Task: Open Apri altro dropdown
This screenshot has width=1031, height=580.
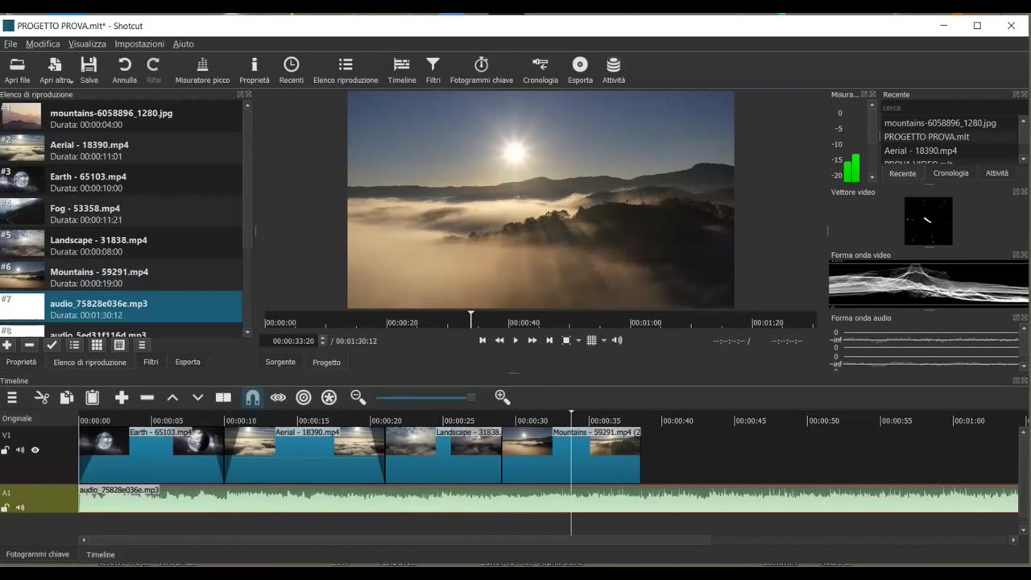Action: click(x=56, y=68)
